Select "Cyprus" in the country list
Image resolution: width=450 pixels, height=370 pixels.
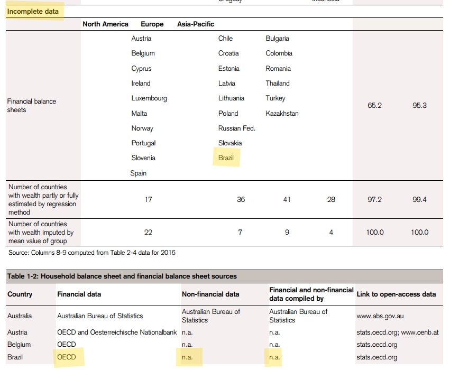pos(141,69)
